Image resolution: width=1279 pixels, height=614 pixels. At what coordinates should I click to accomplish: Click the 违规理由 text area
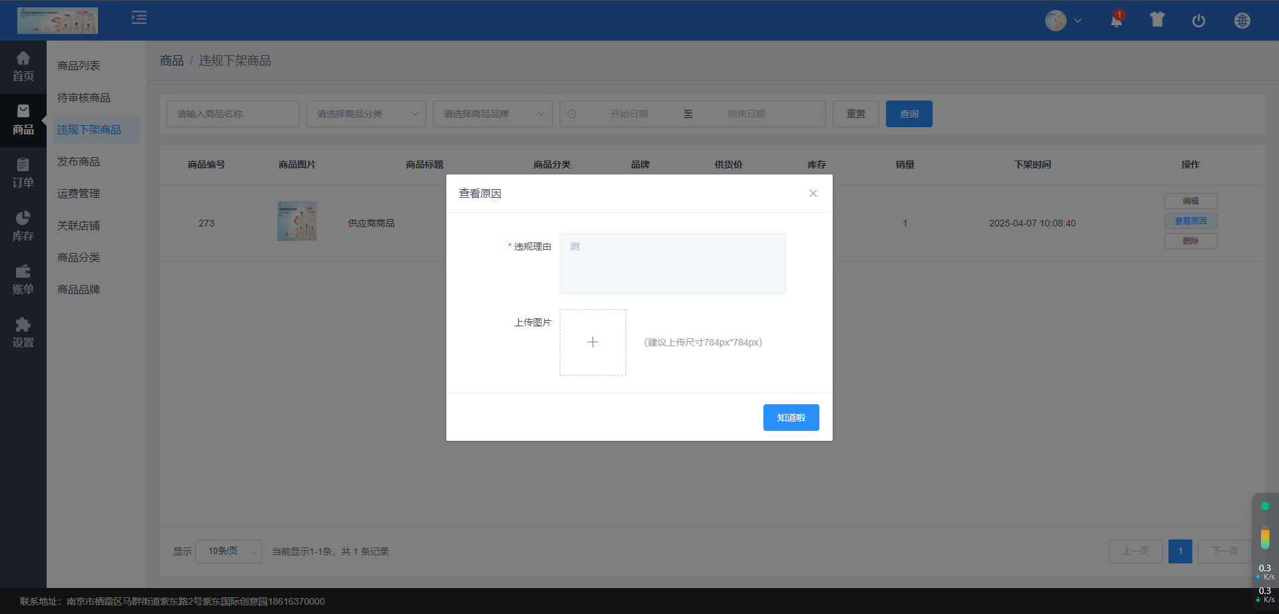(672, 264)
